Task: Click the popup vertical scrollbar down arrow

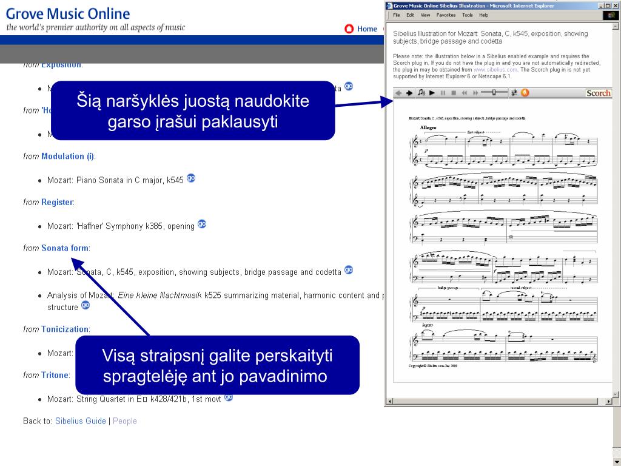Action: pos(616,394)
